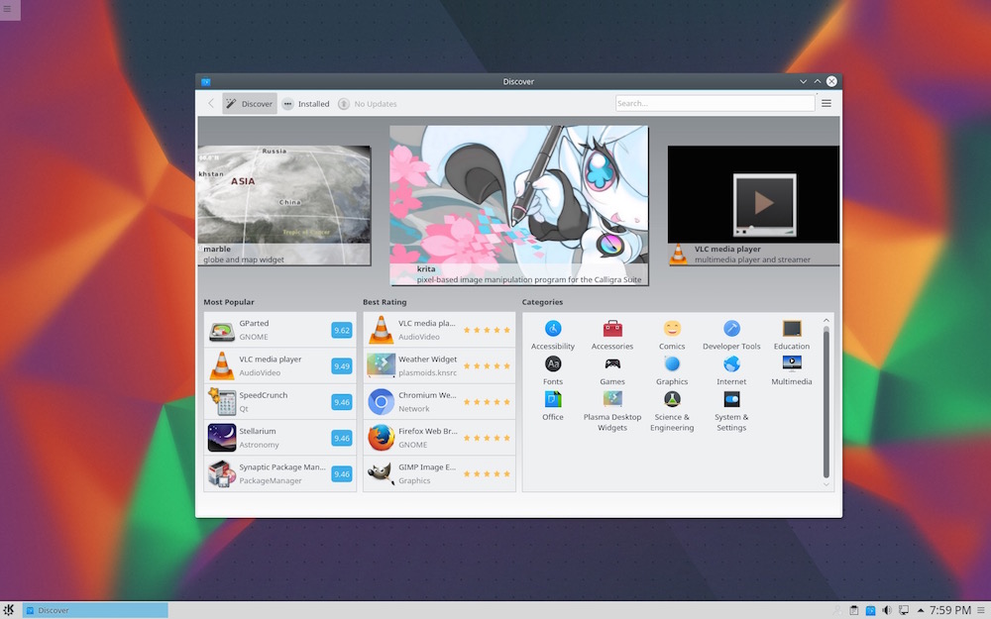Screen dimensions: 991x619
Task: Click the Weather Widget entry name
Action: coord(427,360)
